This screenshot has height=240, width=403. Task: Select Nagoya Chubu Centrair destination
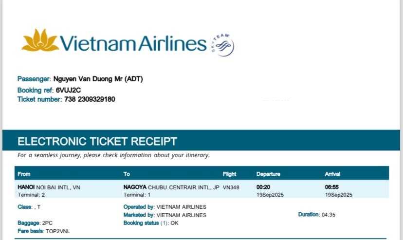(x=171, y=186)
